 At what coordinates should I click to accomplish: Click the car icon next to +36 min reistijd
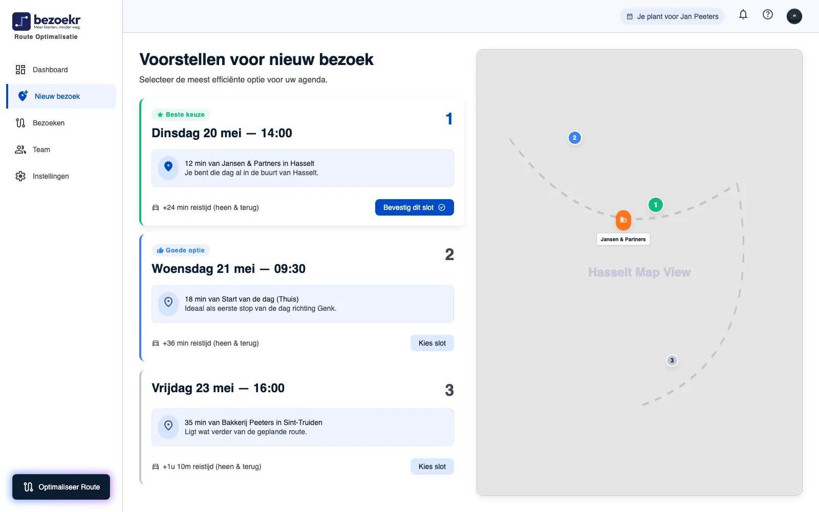click(x=156, y=343)
